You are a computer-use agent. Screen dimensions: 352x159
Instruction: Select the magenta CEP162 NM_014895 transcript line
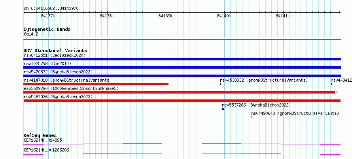(x=182, y=144)
